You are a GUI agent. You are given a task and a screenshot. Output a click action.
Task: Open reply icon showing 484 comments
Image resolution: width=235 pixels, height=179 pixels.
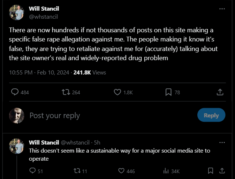coord(15,92)
